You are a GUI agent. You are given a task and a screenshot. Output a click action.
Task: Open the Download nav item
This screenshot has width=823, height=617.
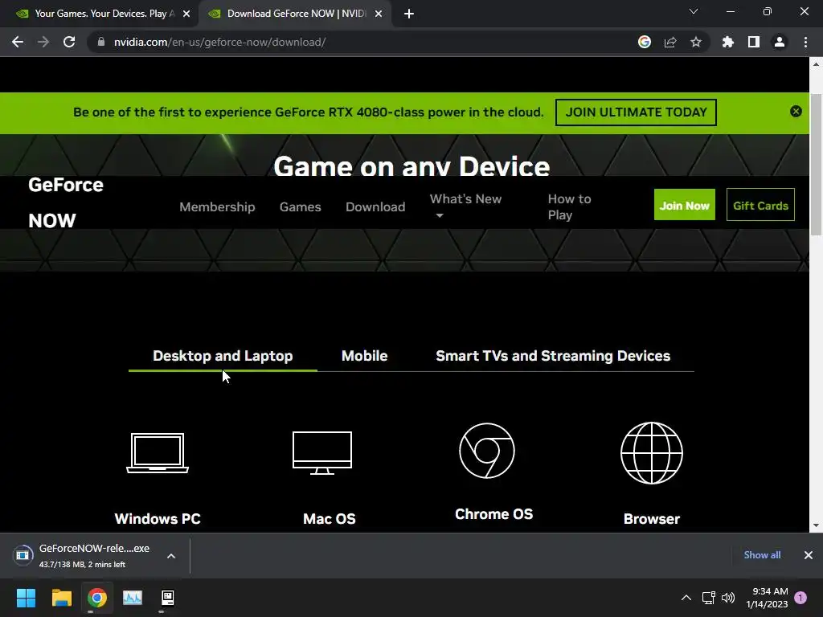(x=375, y=206)
